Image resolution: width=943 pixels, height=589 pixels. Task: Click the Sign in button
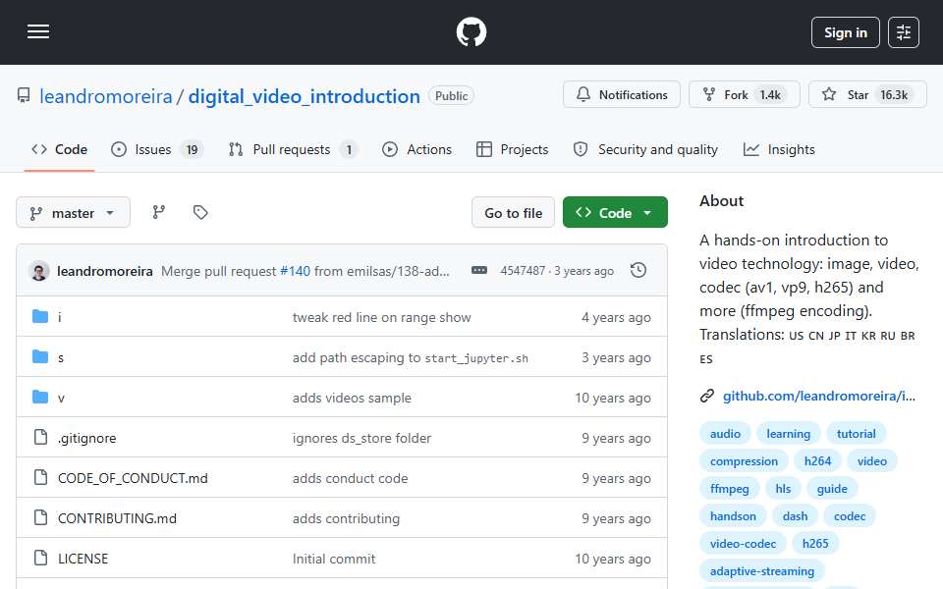(845, 32)
